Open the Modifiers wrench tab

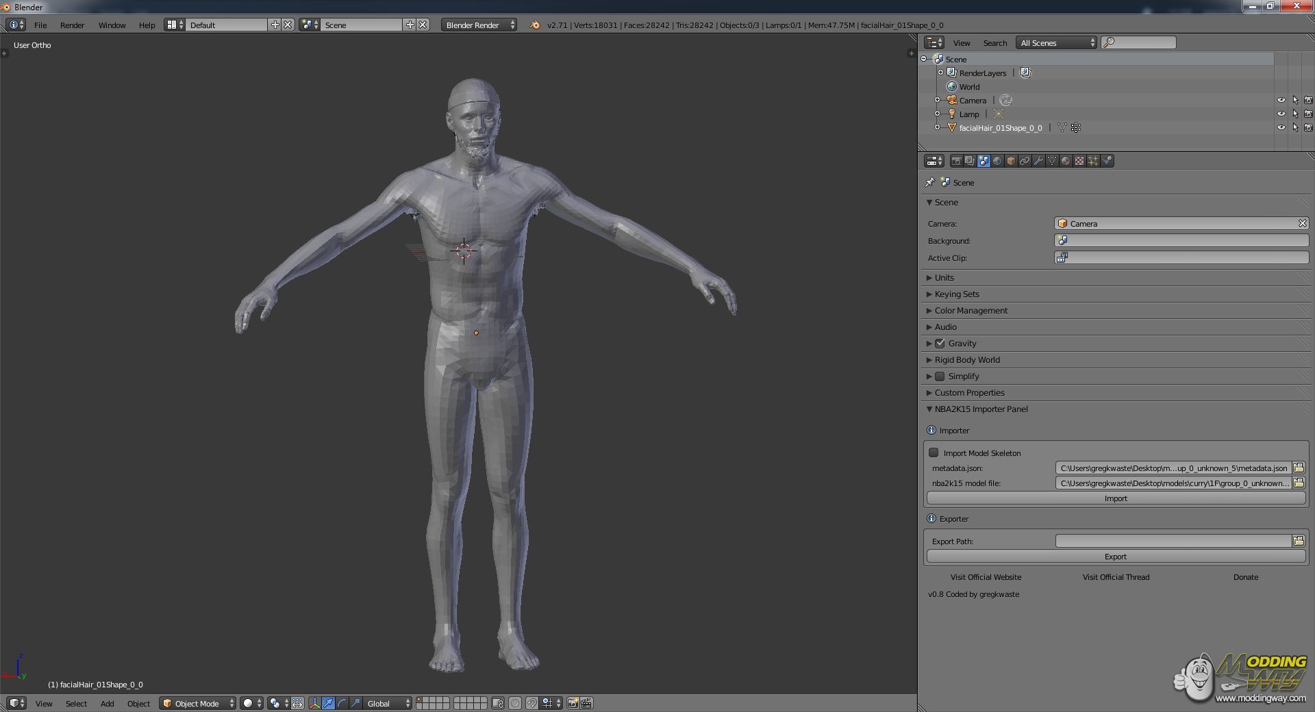pos(1038,161)
